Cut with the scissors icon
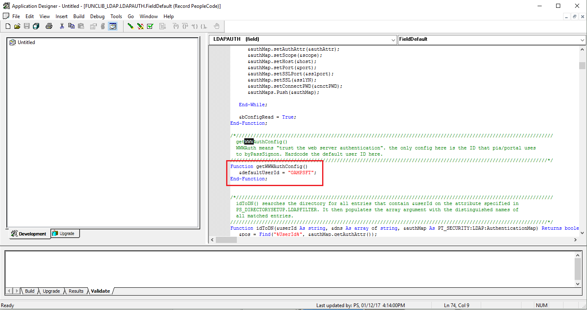This screenshot has width=587, height=310. [62, 26]
